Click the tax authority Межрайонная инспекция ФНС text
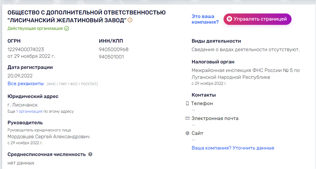Viewport: 316px width, 169px height. point(245,74)
